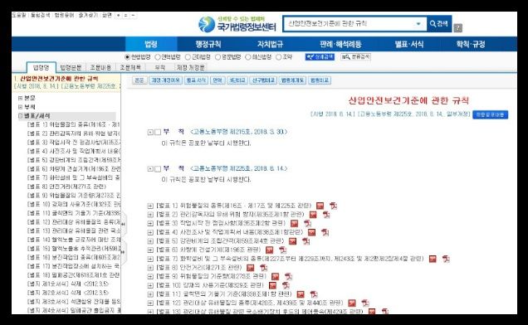Expand the 부칙 제225호 section

pyautogui.click(x=150, y=169)
